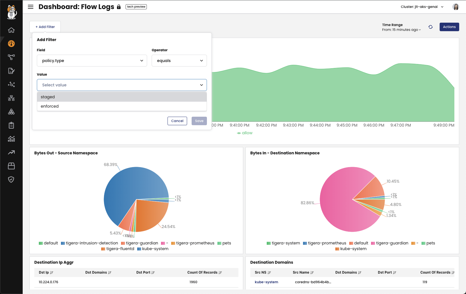The height and width of the screenshot is (294, 466).
Task: Open the Dashboards gauge sidebar icon
Action: pyautogui.click(x=11, y=44)
